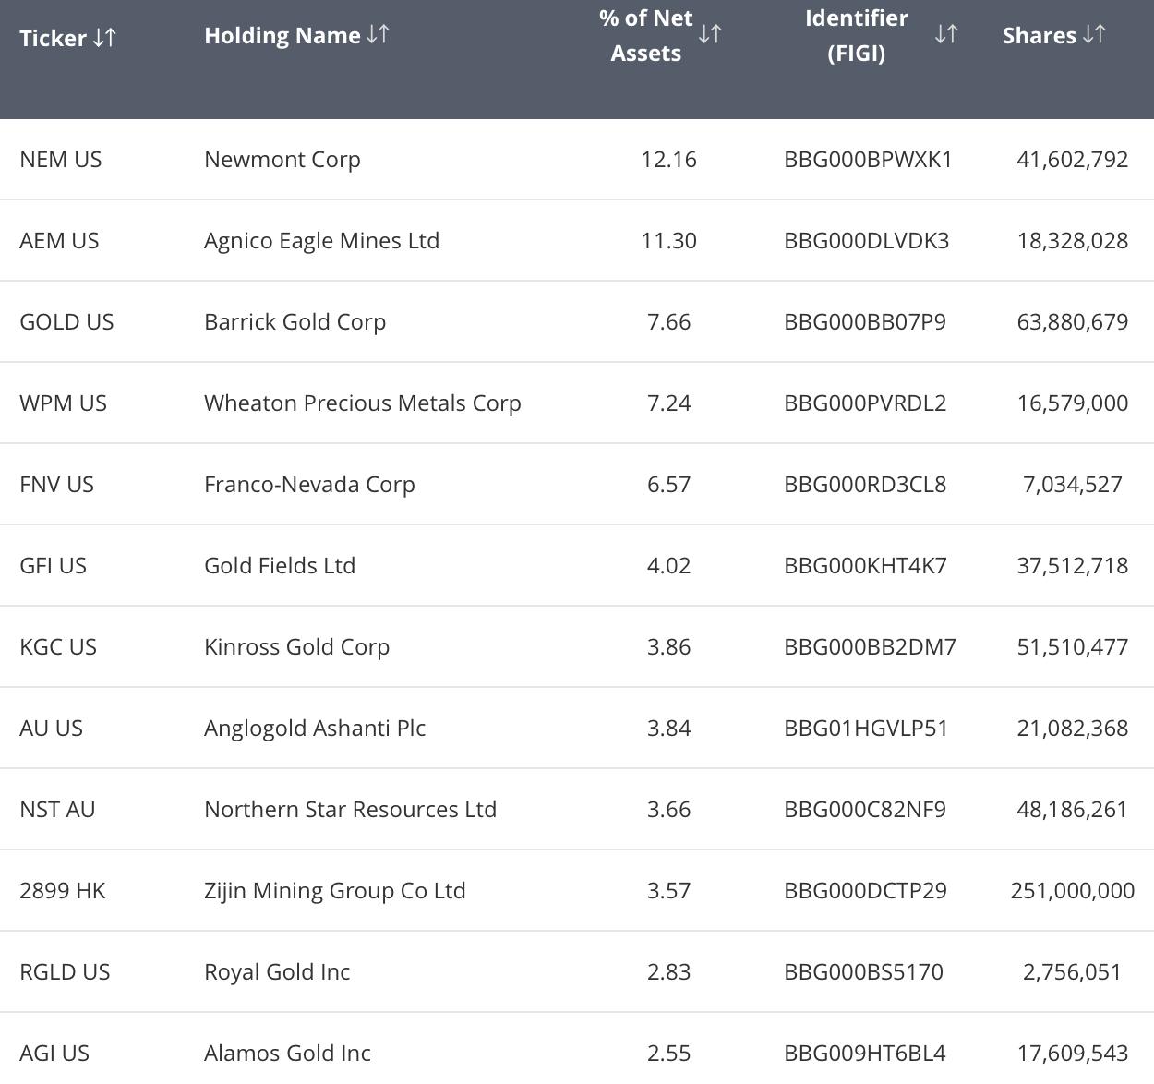The width and height of the screenshot is (1154, 1084).
Task: Select the Gold Fields Ltd holding
Action: coord(280,566)
